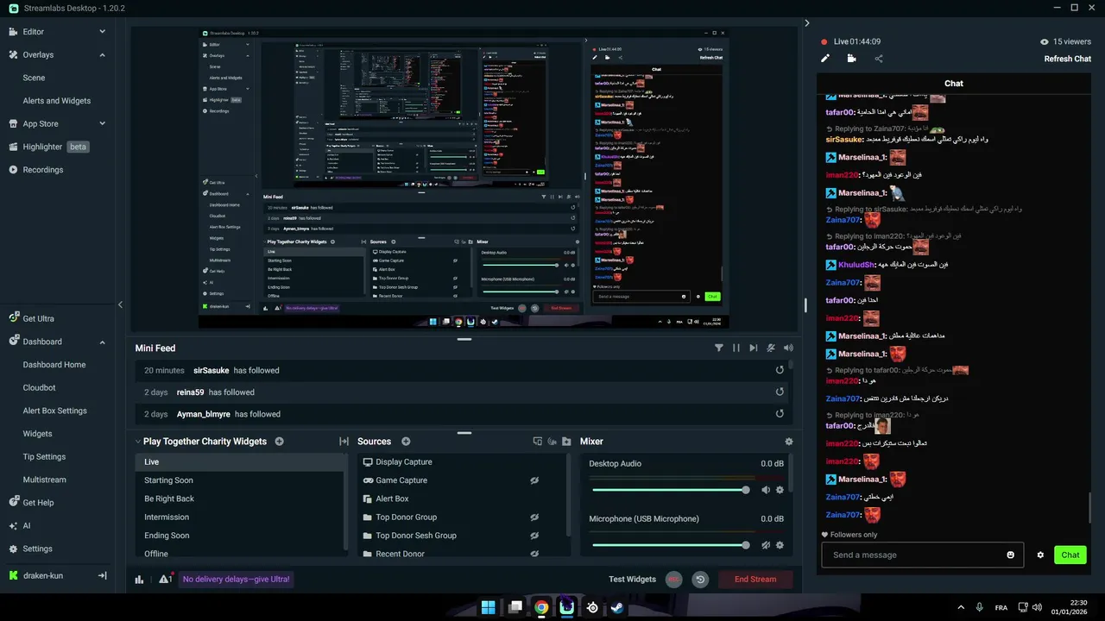The height and width of the screenshot is (621, 1105).
Task: Open Scene under Overlays
Action: pyautogui.click(x=34, y=78)
